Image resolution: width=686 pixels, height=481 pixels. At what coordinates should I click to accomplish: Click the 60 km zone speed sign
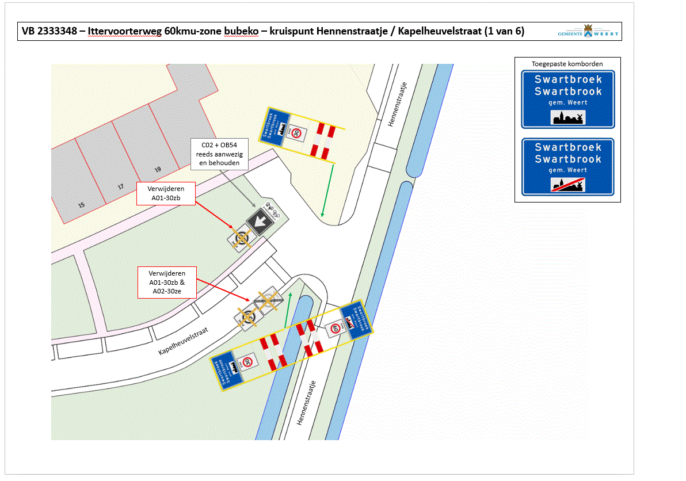(335, 329)
